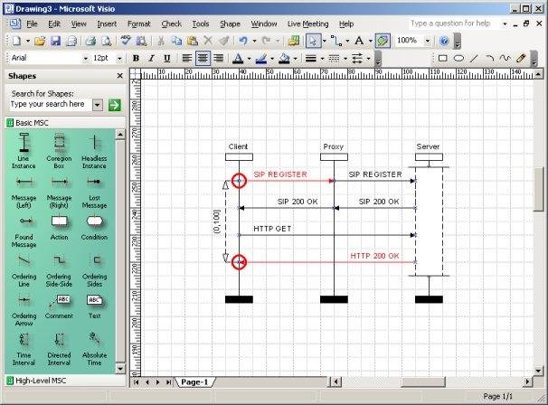This screenshot has height=405, width=548.
Task: Select the Coregion Box shape
Action: (59, 151)
